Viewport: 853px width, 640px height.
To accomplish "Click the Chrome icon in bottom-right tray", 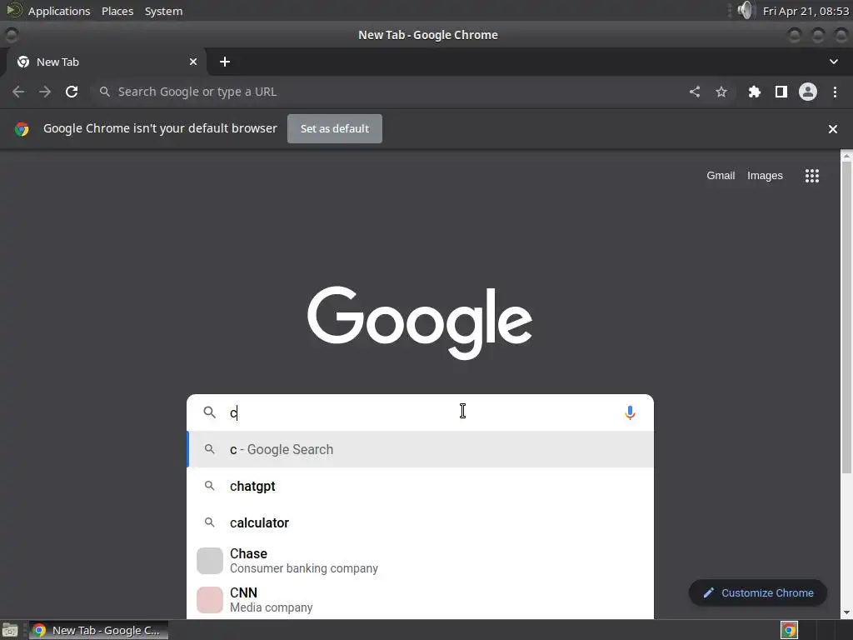I will (790, 630).
